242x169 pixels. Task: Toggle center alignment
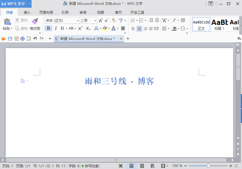click(139, 29)
